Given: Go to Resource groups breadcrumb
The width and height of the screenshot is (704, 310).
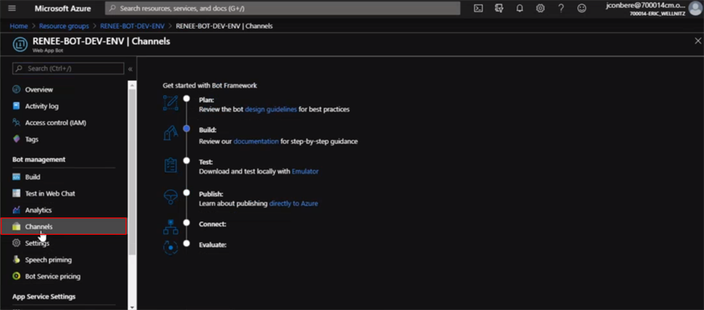Looking at the screenshot, I should pos(64,26).
